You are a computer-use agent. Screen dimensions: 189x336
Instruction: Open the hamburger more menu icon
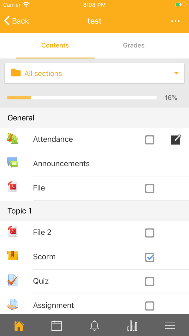170,325
